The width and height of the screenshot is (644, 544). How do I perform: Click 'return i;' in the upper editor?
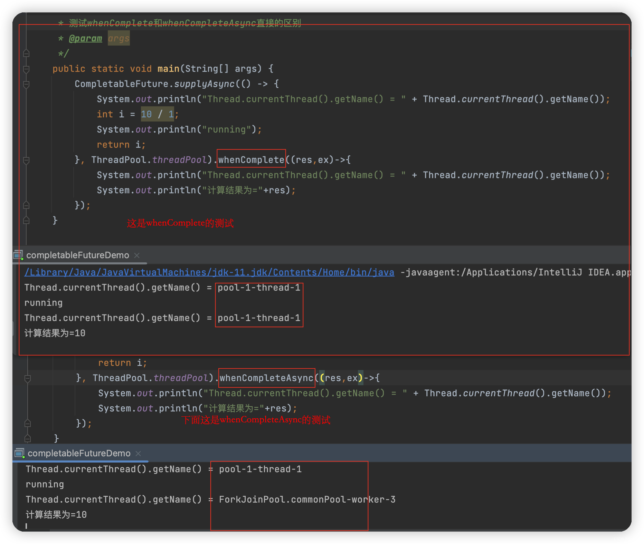pyautogui.click(x=121, y=145)
